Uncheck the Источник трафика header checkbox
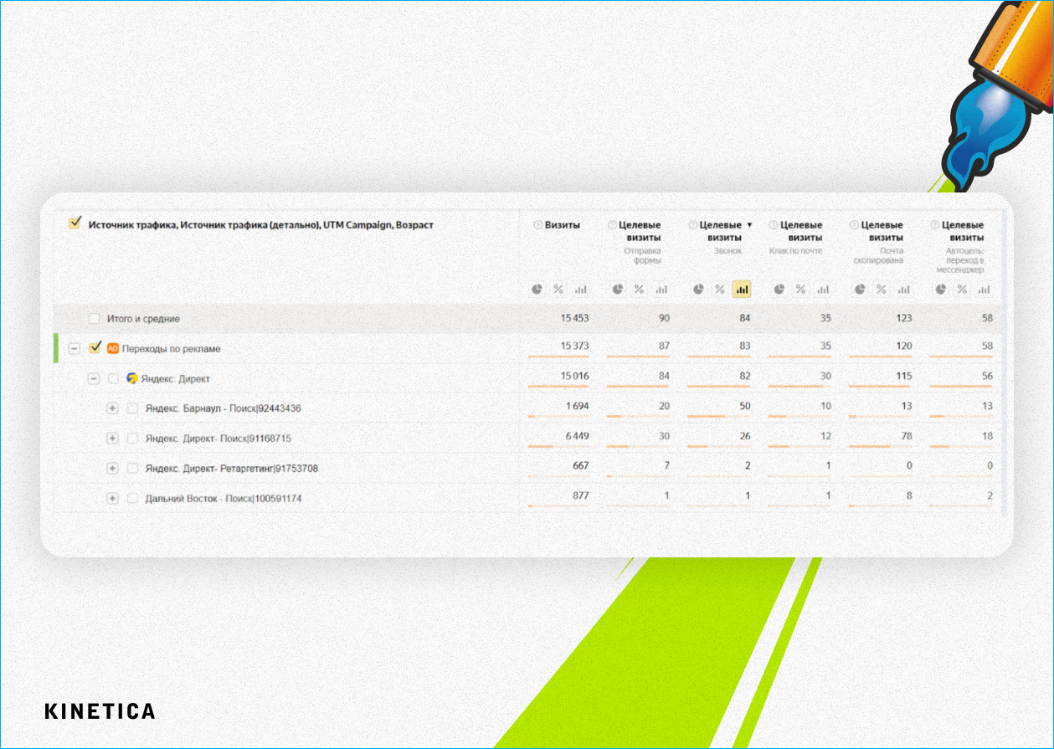The height and width of the screenshot is (749, 1054). (x=75, y=223)
